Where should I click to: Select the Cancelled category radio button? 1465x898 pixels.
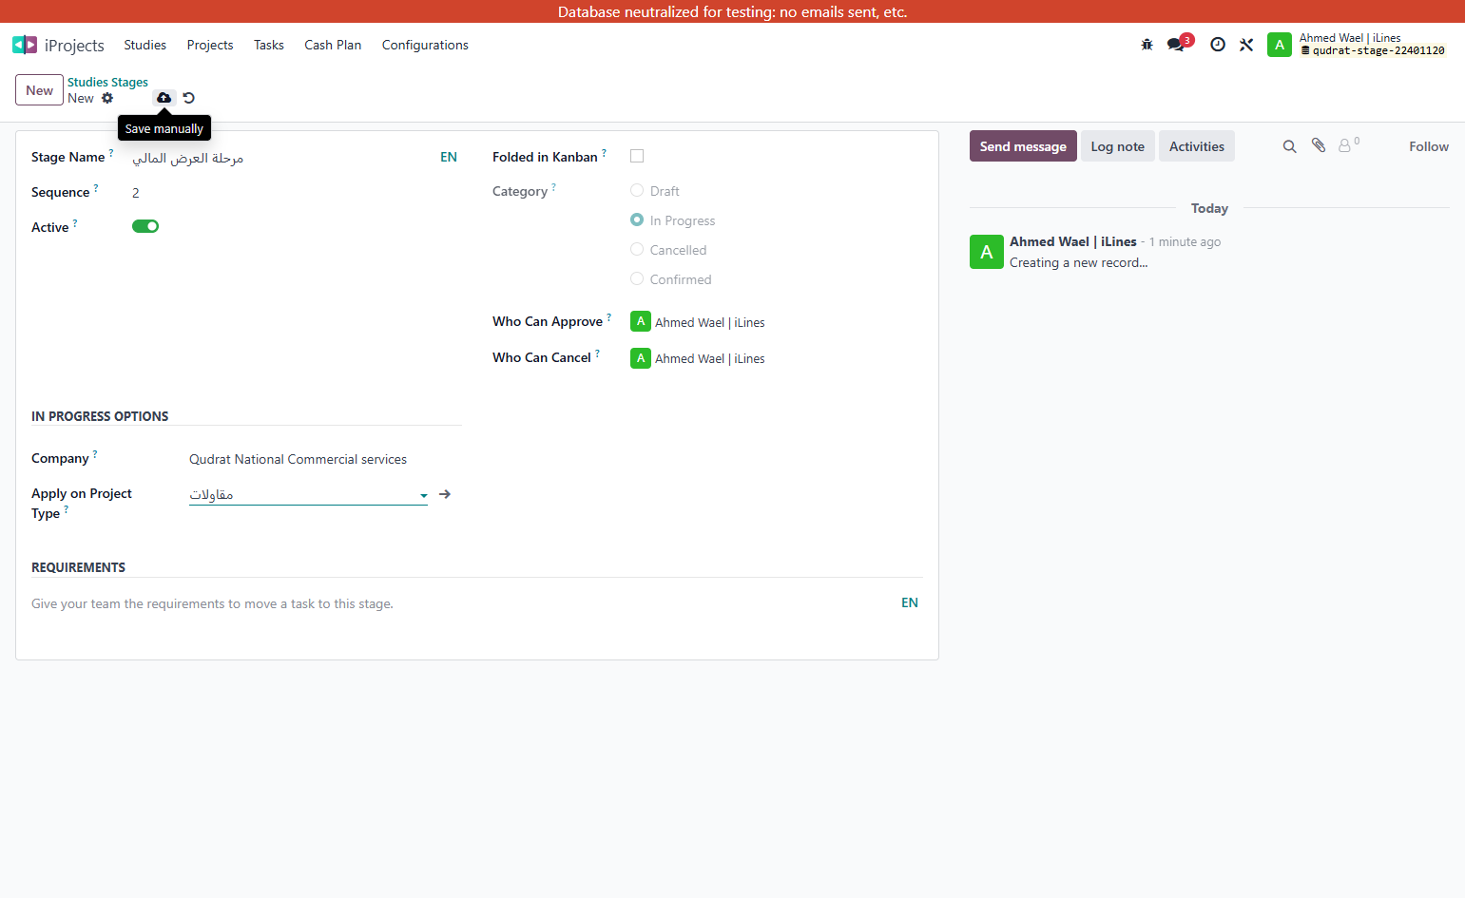[637, 249]
